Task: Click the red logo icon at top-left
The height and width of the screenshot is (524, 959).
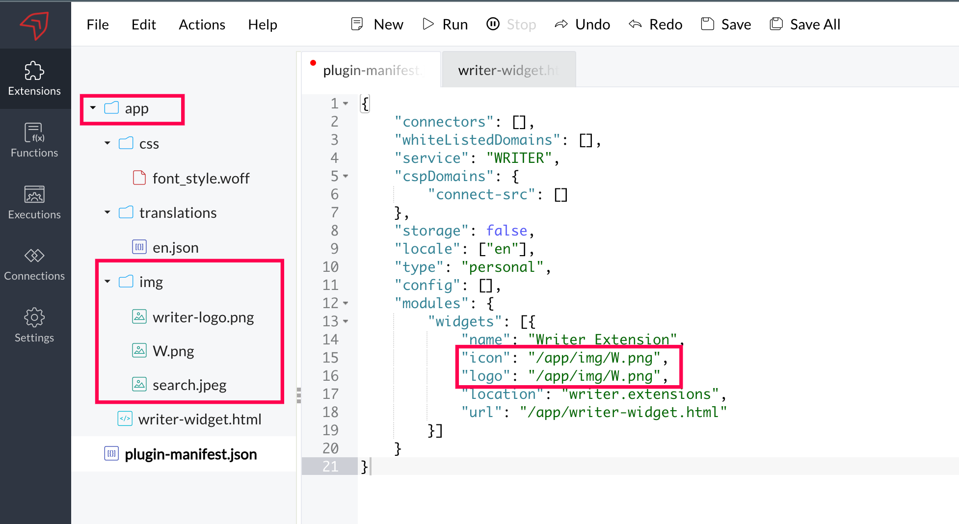Action: [x=34, y=25]
